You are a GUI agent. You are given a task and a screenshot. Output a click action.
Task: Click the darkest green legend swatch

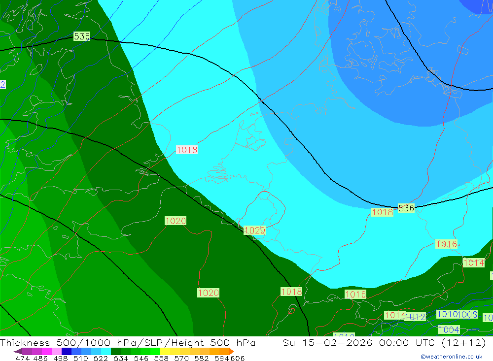pyautogui.click(x=116, y=351)
